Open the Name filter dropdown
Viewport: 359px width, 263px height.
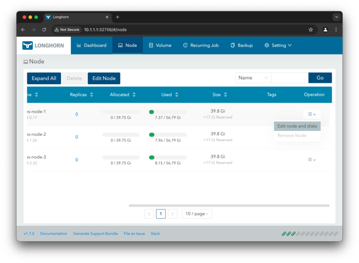tap(253, 78)
